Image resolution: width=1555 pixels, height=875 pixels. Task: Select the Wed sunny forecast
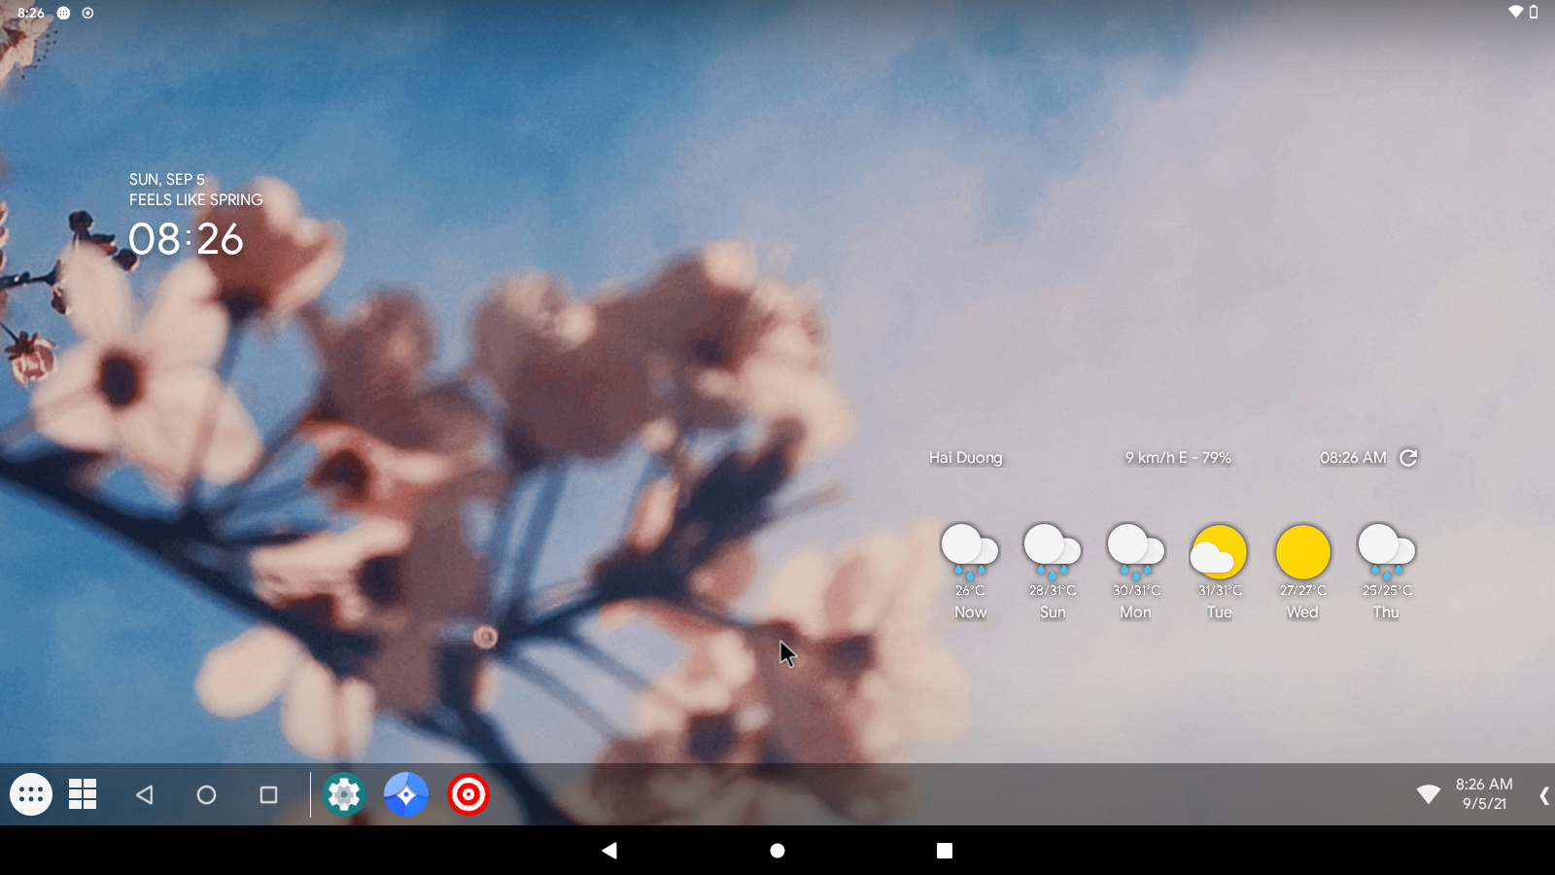(x=1302, y=572)
